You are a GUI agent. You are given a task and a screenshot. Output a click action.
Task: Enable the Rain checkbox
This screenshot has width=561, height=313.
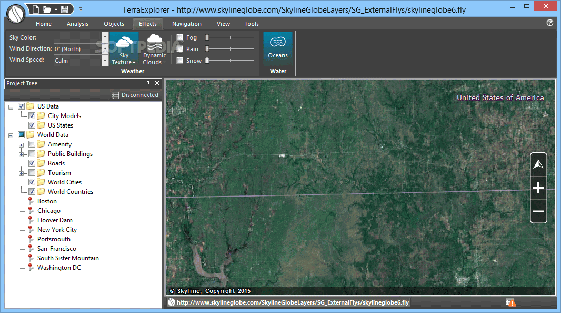[x=179, y=48]
